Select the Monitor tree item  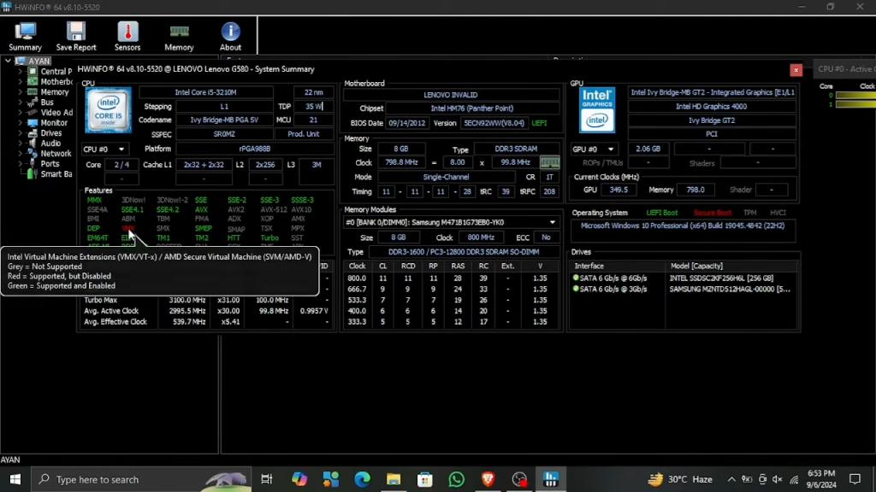(x=54, y=123)
